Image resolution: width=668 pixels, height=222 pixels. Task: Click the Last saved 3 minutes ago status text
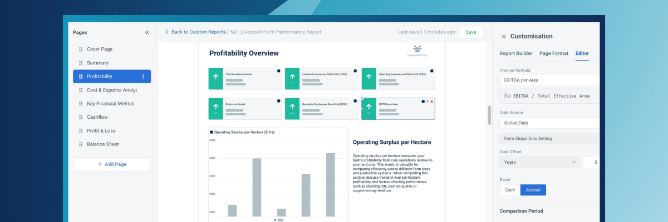[x=427, y=32]
